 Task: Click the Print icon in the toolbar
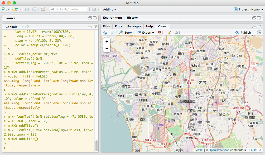[x=43, y=9]
